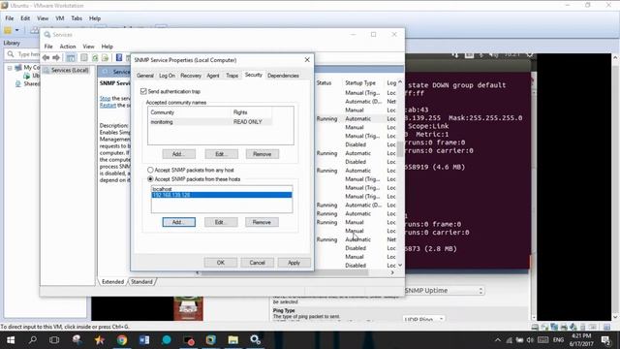Open the Services window File menu
Image resolution: width=620 pixels, height=349 pixels.
coord(48,47)
